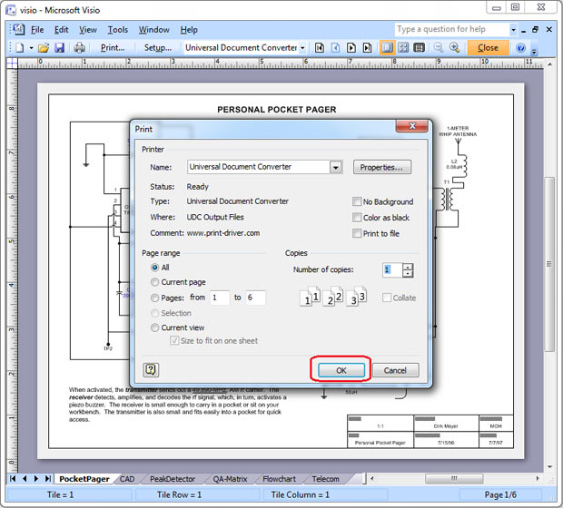The image size is (563, 508).
Task: Click the Save disk icon
Action: click(60, 47)
